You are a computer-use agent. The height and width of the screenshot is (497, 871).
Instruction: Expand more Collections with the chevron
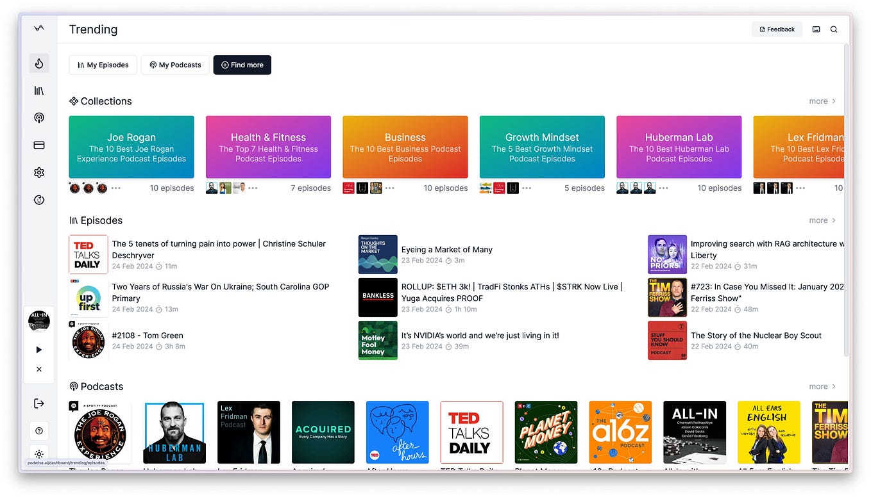(822, 101)
